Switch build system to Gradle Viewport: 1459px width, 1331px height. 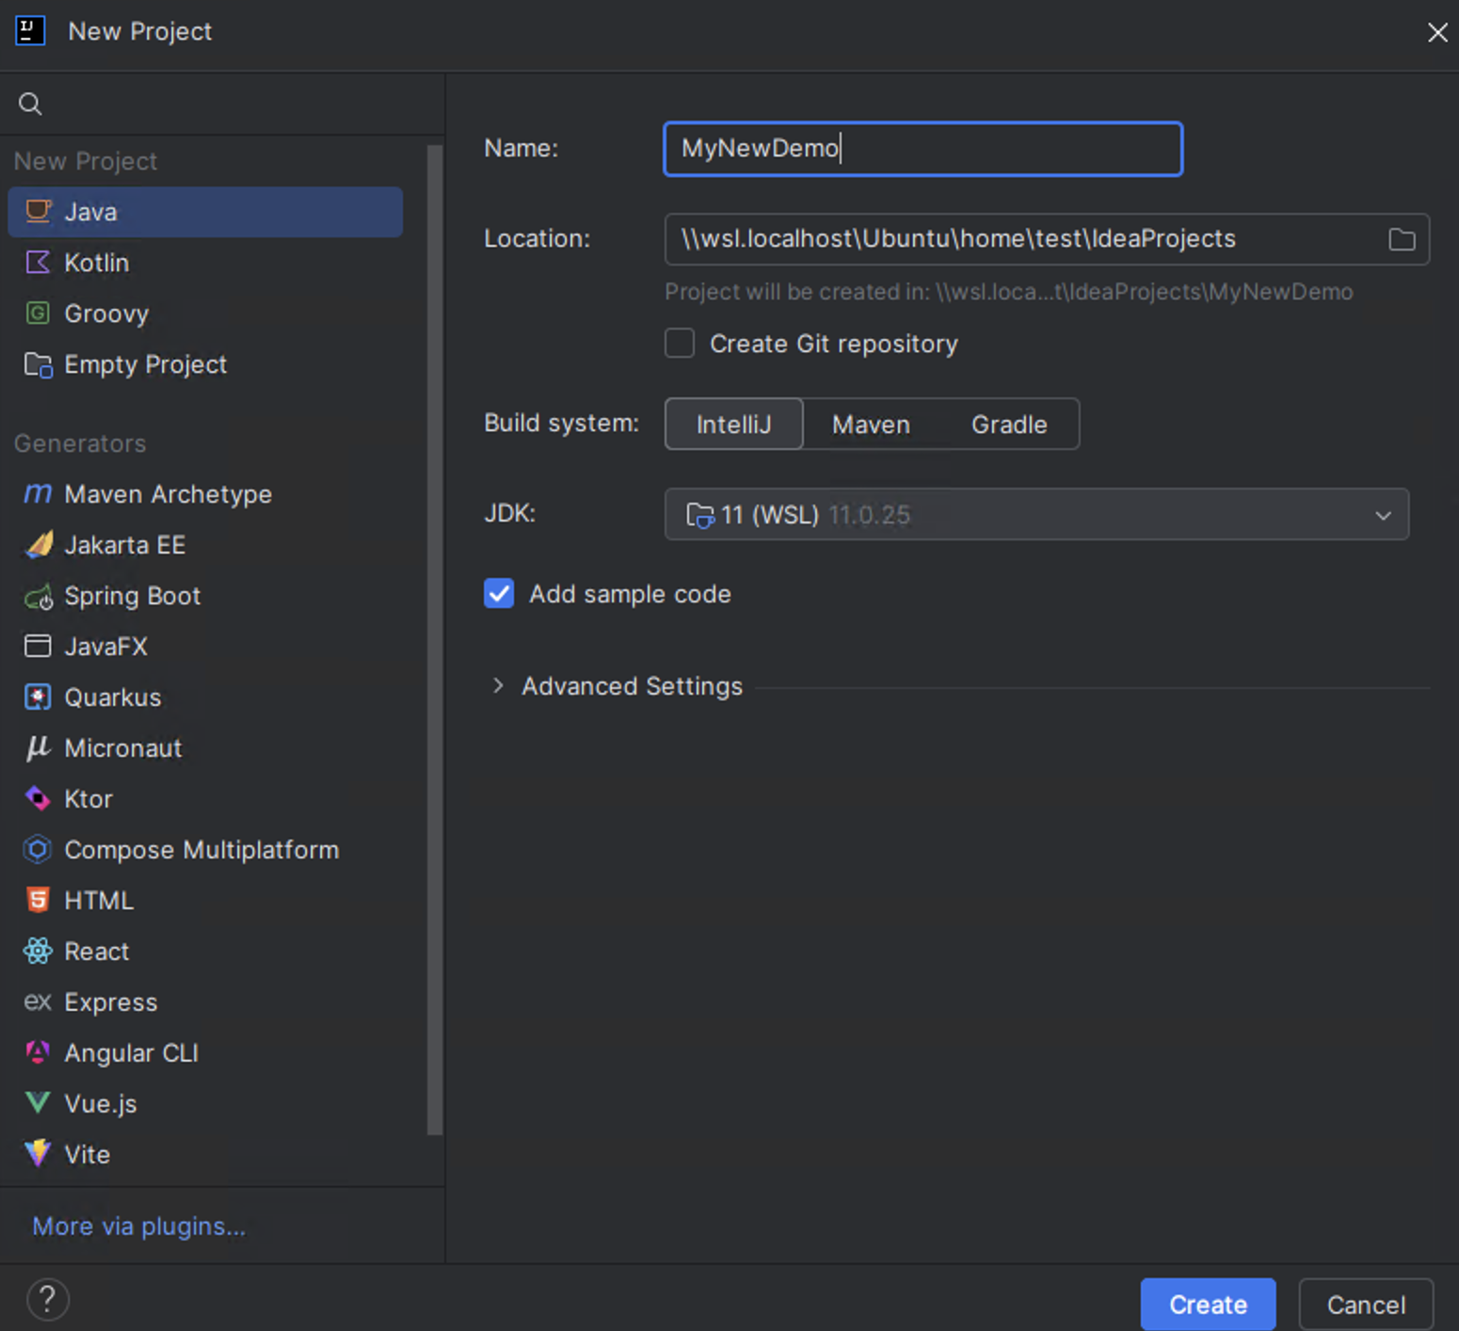coord(1008,424)
